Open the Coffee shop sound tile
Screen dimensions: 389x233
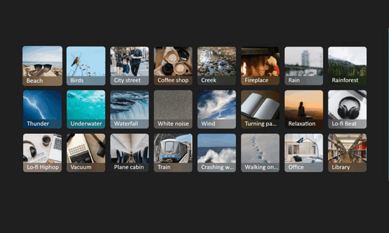(173, 66)
